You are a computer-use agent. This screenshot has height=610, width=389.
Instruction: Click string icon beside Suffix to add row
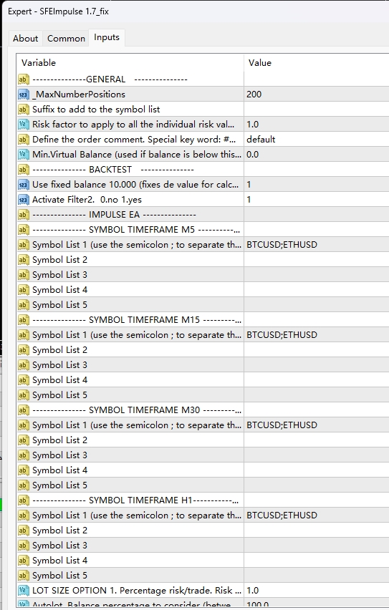[x=24, y=110]
